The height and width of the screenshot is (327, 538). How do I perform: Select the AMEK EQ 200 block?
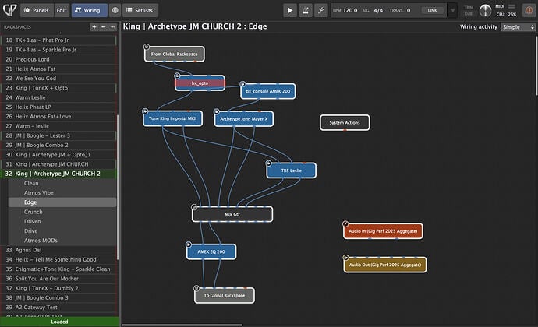click(x=211, y=251)
